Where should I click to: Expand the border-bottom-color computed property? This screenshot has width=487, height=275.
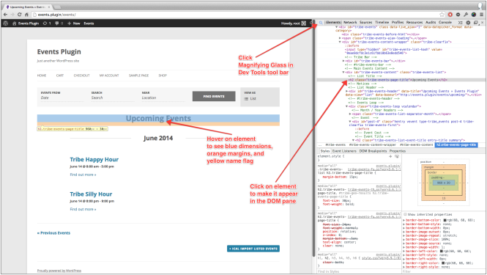click(404, 220)
